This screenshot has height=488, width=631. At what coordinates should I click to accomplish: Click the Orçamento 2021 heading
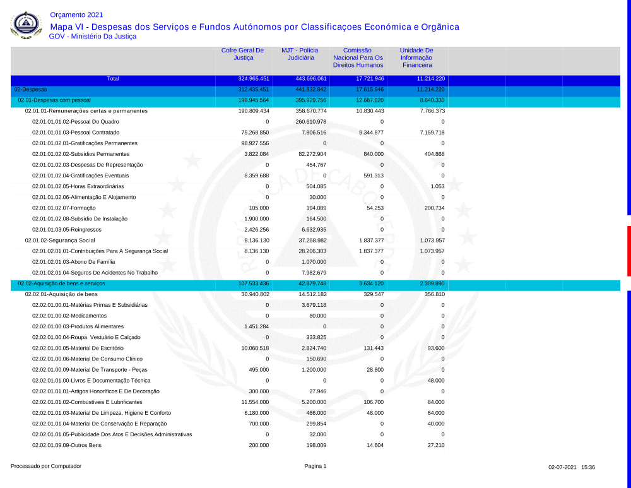pyautogui.click(x=76, y=15)
